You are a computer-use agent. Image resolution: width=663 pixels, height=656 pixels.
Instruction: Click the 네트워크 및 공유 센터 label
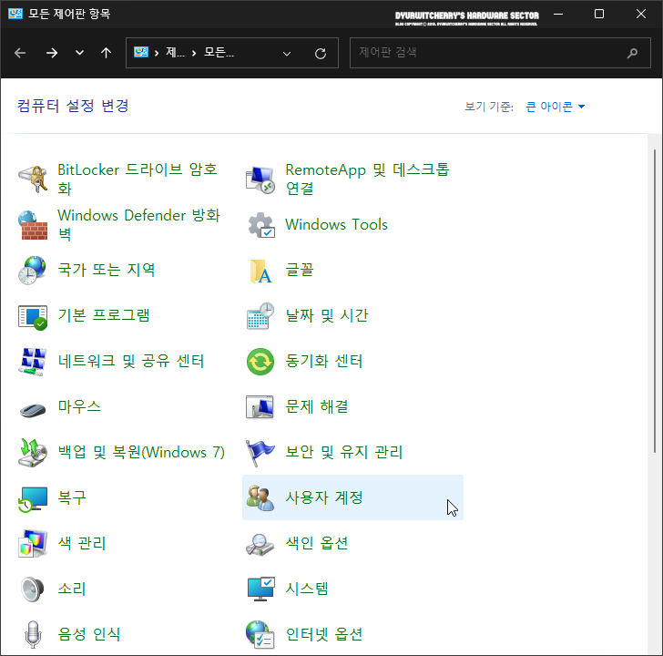131,361
